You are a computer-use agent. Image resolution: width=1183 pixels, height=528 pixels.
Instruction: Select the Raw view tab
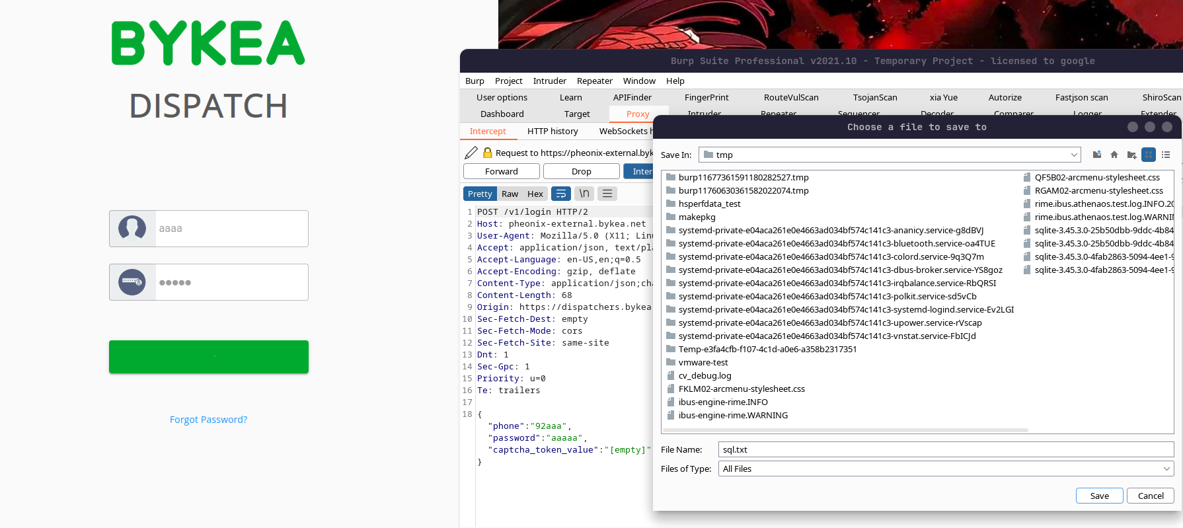pyautogui.click(x=510, y=194)
